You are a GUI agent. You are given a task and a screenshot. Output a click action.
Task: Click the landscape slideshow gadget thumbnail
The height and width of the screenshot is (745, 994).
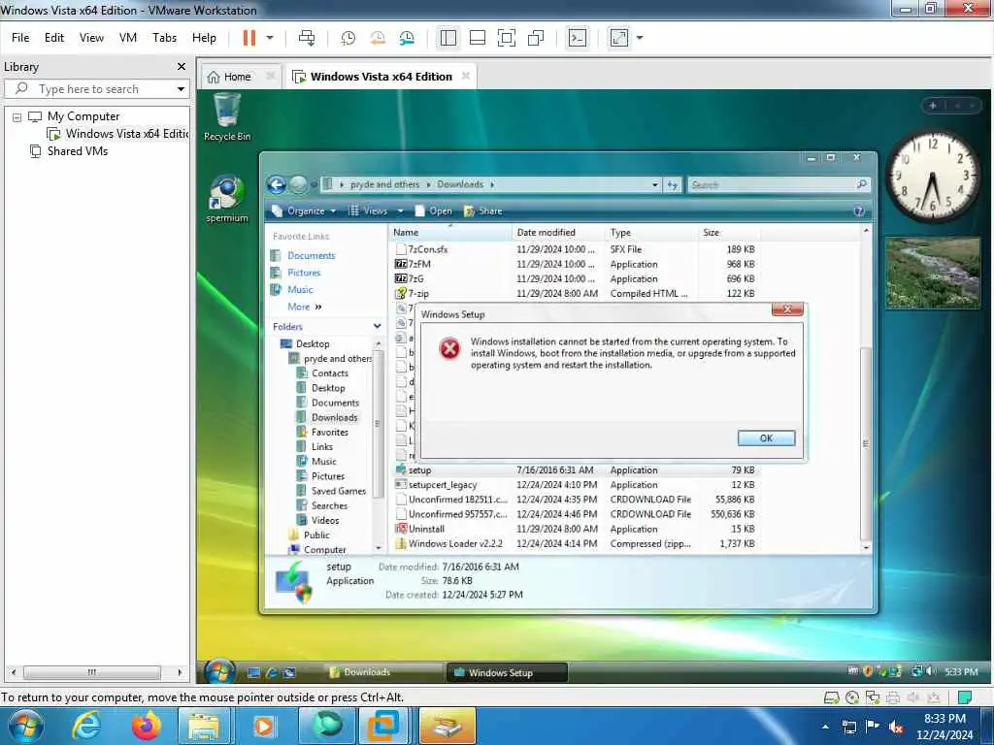point(933,273)
